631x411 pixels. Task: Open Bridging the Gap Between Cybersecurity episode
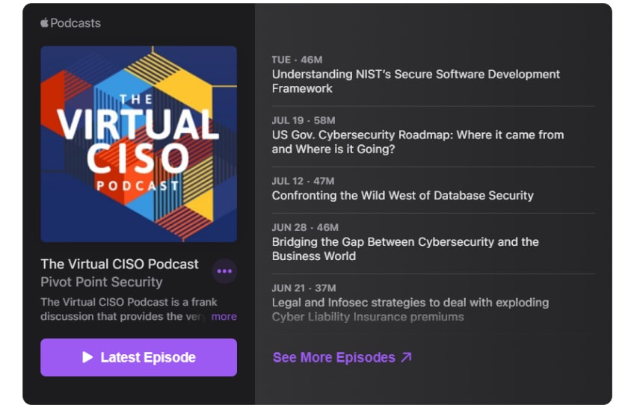[405, 249]
